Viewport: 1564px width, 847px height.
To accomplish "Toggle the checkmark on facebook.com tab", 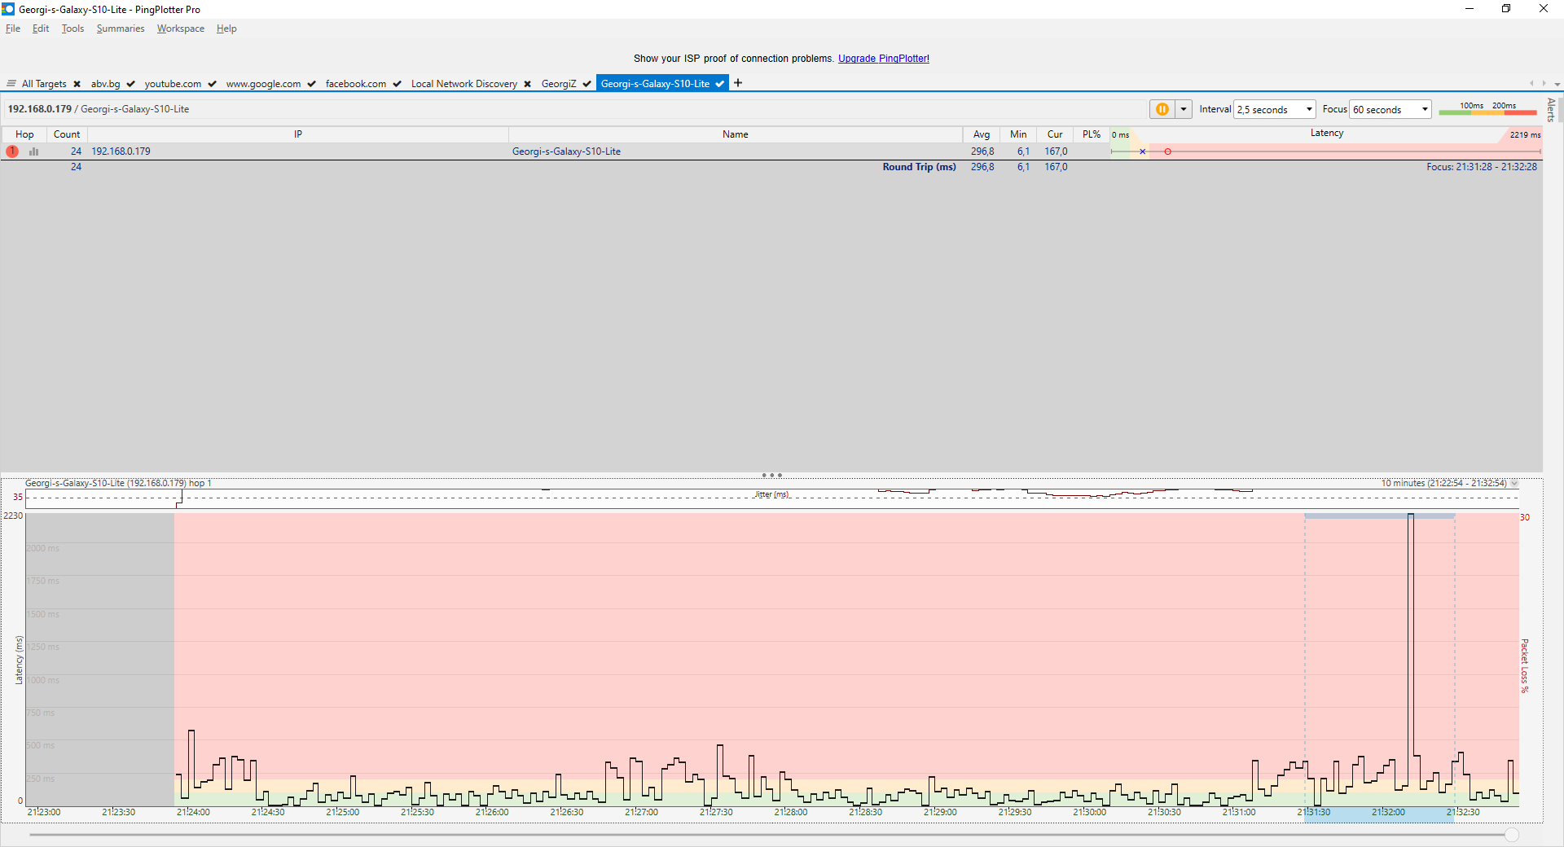I will point(397,84).
